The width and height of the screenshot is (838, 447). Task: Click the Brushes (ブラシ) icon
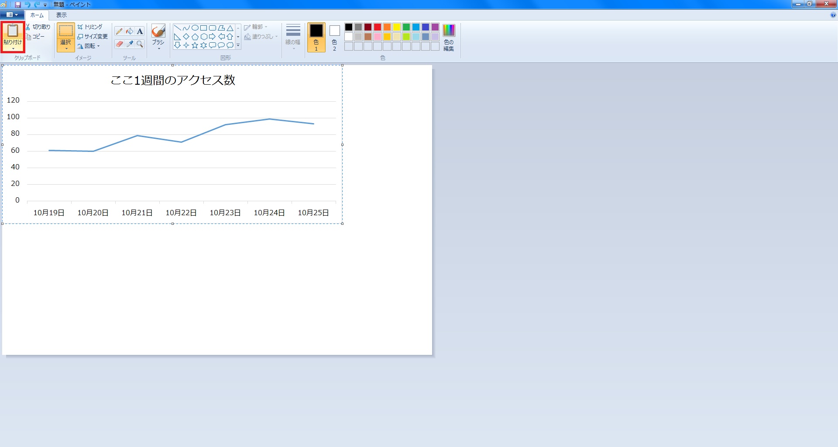pos(158,31)
